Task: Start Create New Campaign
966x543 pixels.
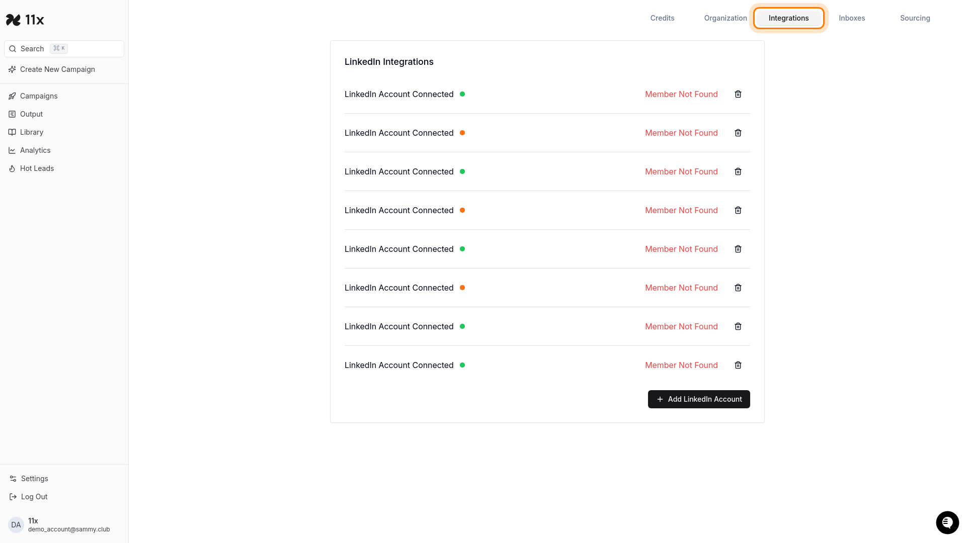Action: coord(64,69)
